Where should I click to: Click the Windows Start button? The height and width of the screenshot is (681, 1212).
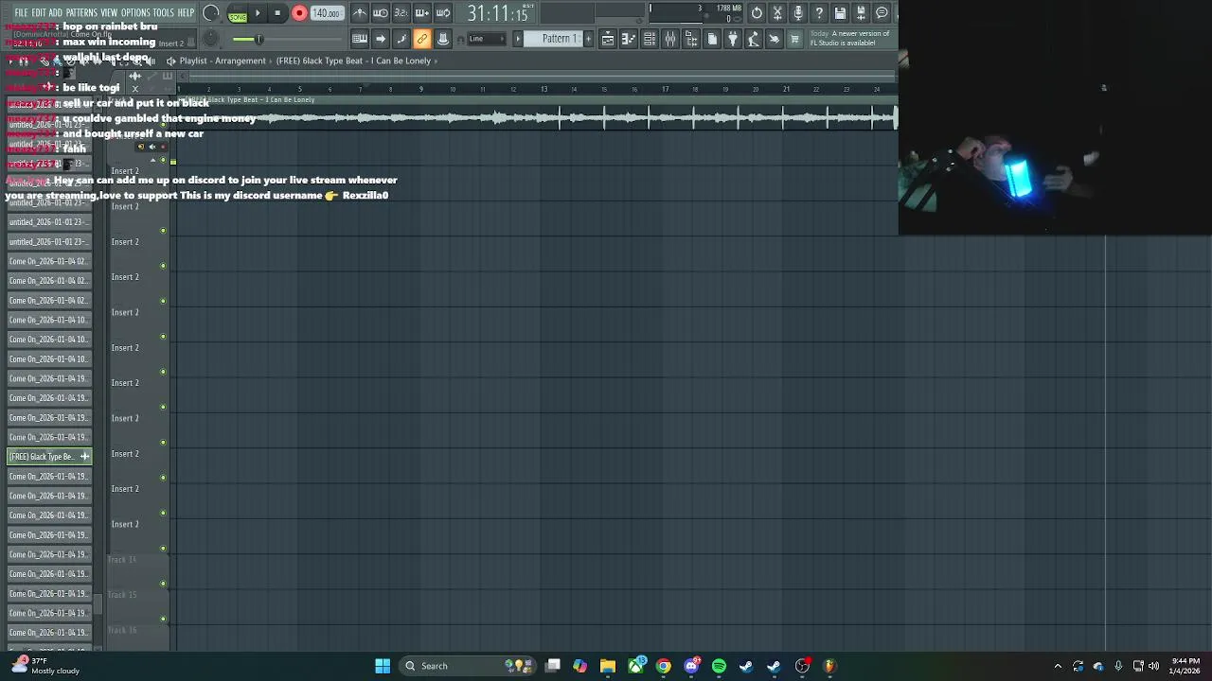pos(383,666)
